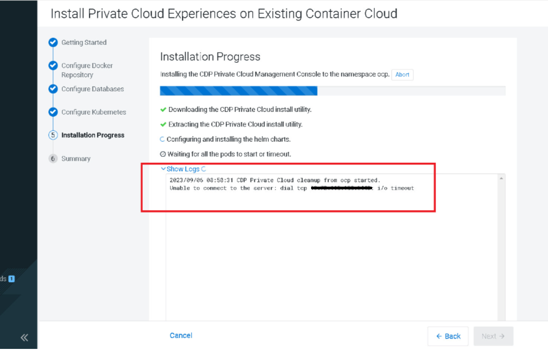Viewport: 548px width, 350px height.
Task: Go to the Summary step
Action: 76,159
